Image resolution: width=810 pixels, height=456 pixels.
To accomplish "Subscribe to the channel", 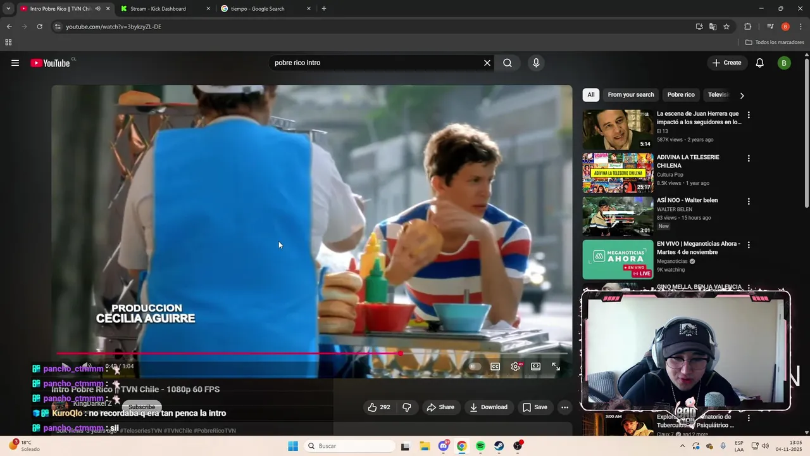I will click(142, 407).
